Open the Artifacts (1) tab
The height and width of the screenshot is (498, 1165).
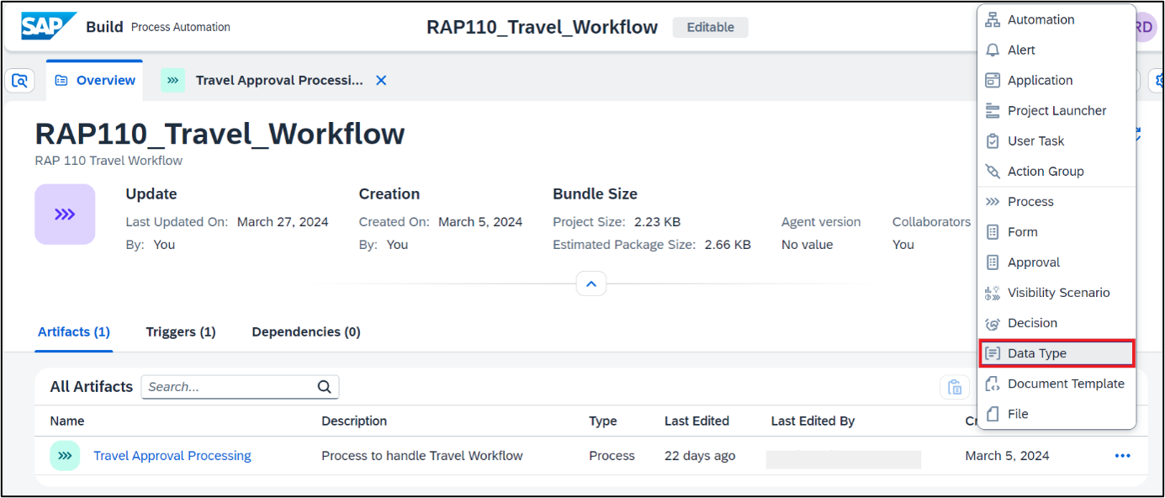pyautogui.click(x=74, y=332)
